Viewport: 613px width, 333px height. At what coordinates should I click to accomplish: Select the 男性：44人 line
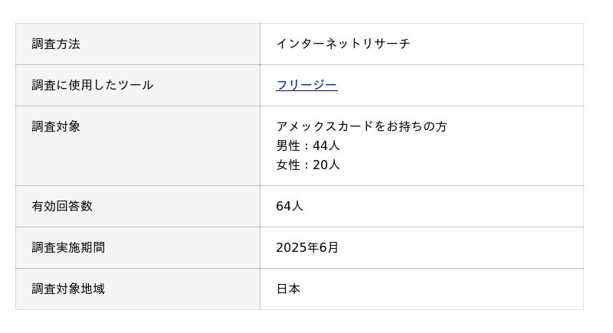click(x=307, y=145)
